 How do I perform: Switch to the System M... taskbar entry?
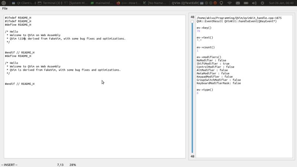point(76,3)
